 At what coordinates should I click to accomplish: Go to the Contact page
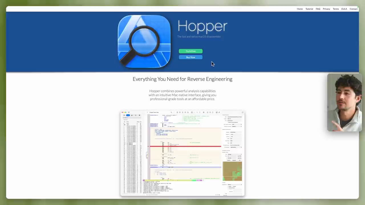coord(354,9)
